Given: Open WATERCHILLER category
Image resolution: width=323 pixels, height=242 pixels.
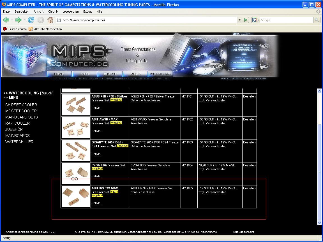Looking at the screenshot, I should 19,142.
